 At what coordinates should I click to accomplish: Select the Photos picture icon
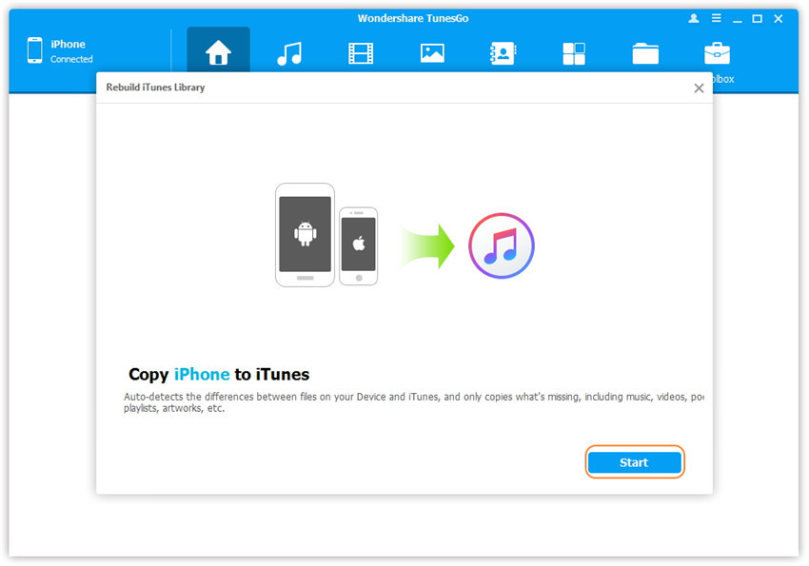coord(432,53)
